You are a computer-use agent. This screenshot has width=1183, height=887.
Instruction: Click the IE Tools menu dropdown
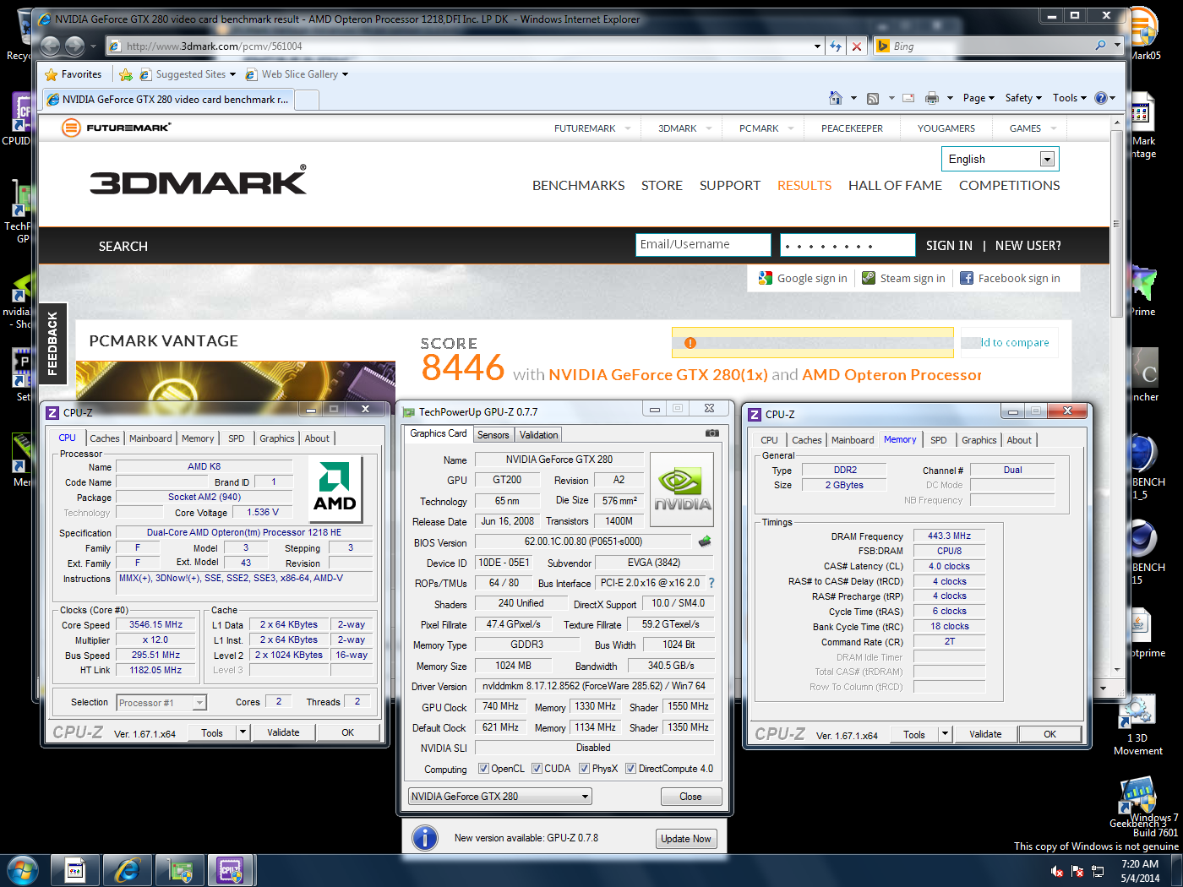point(1069,98)
